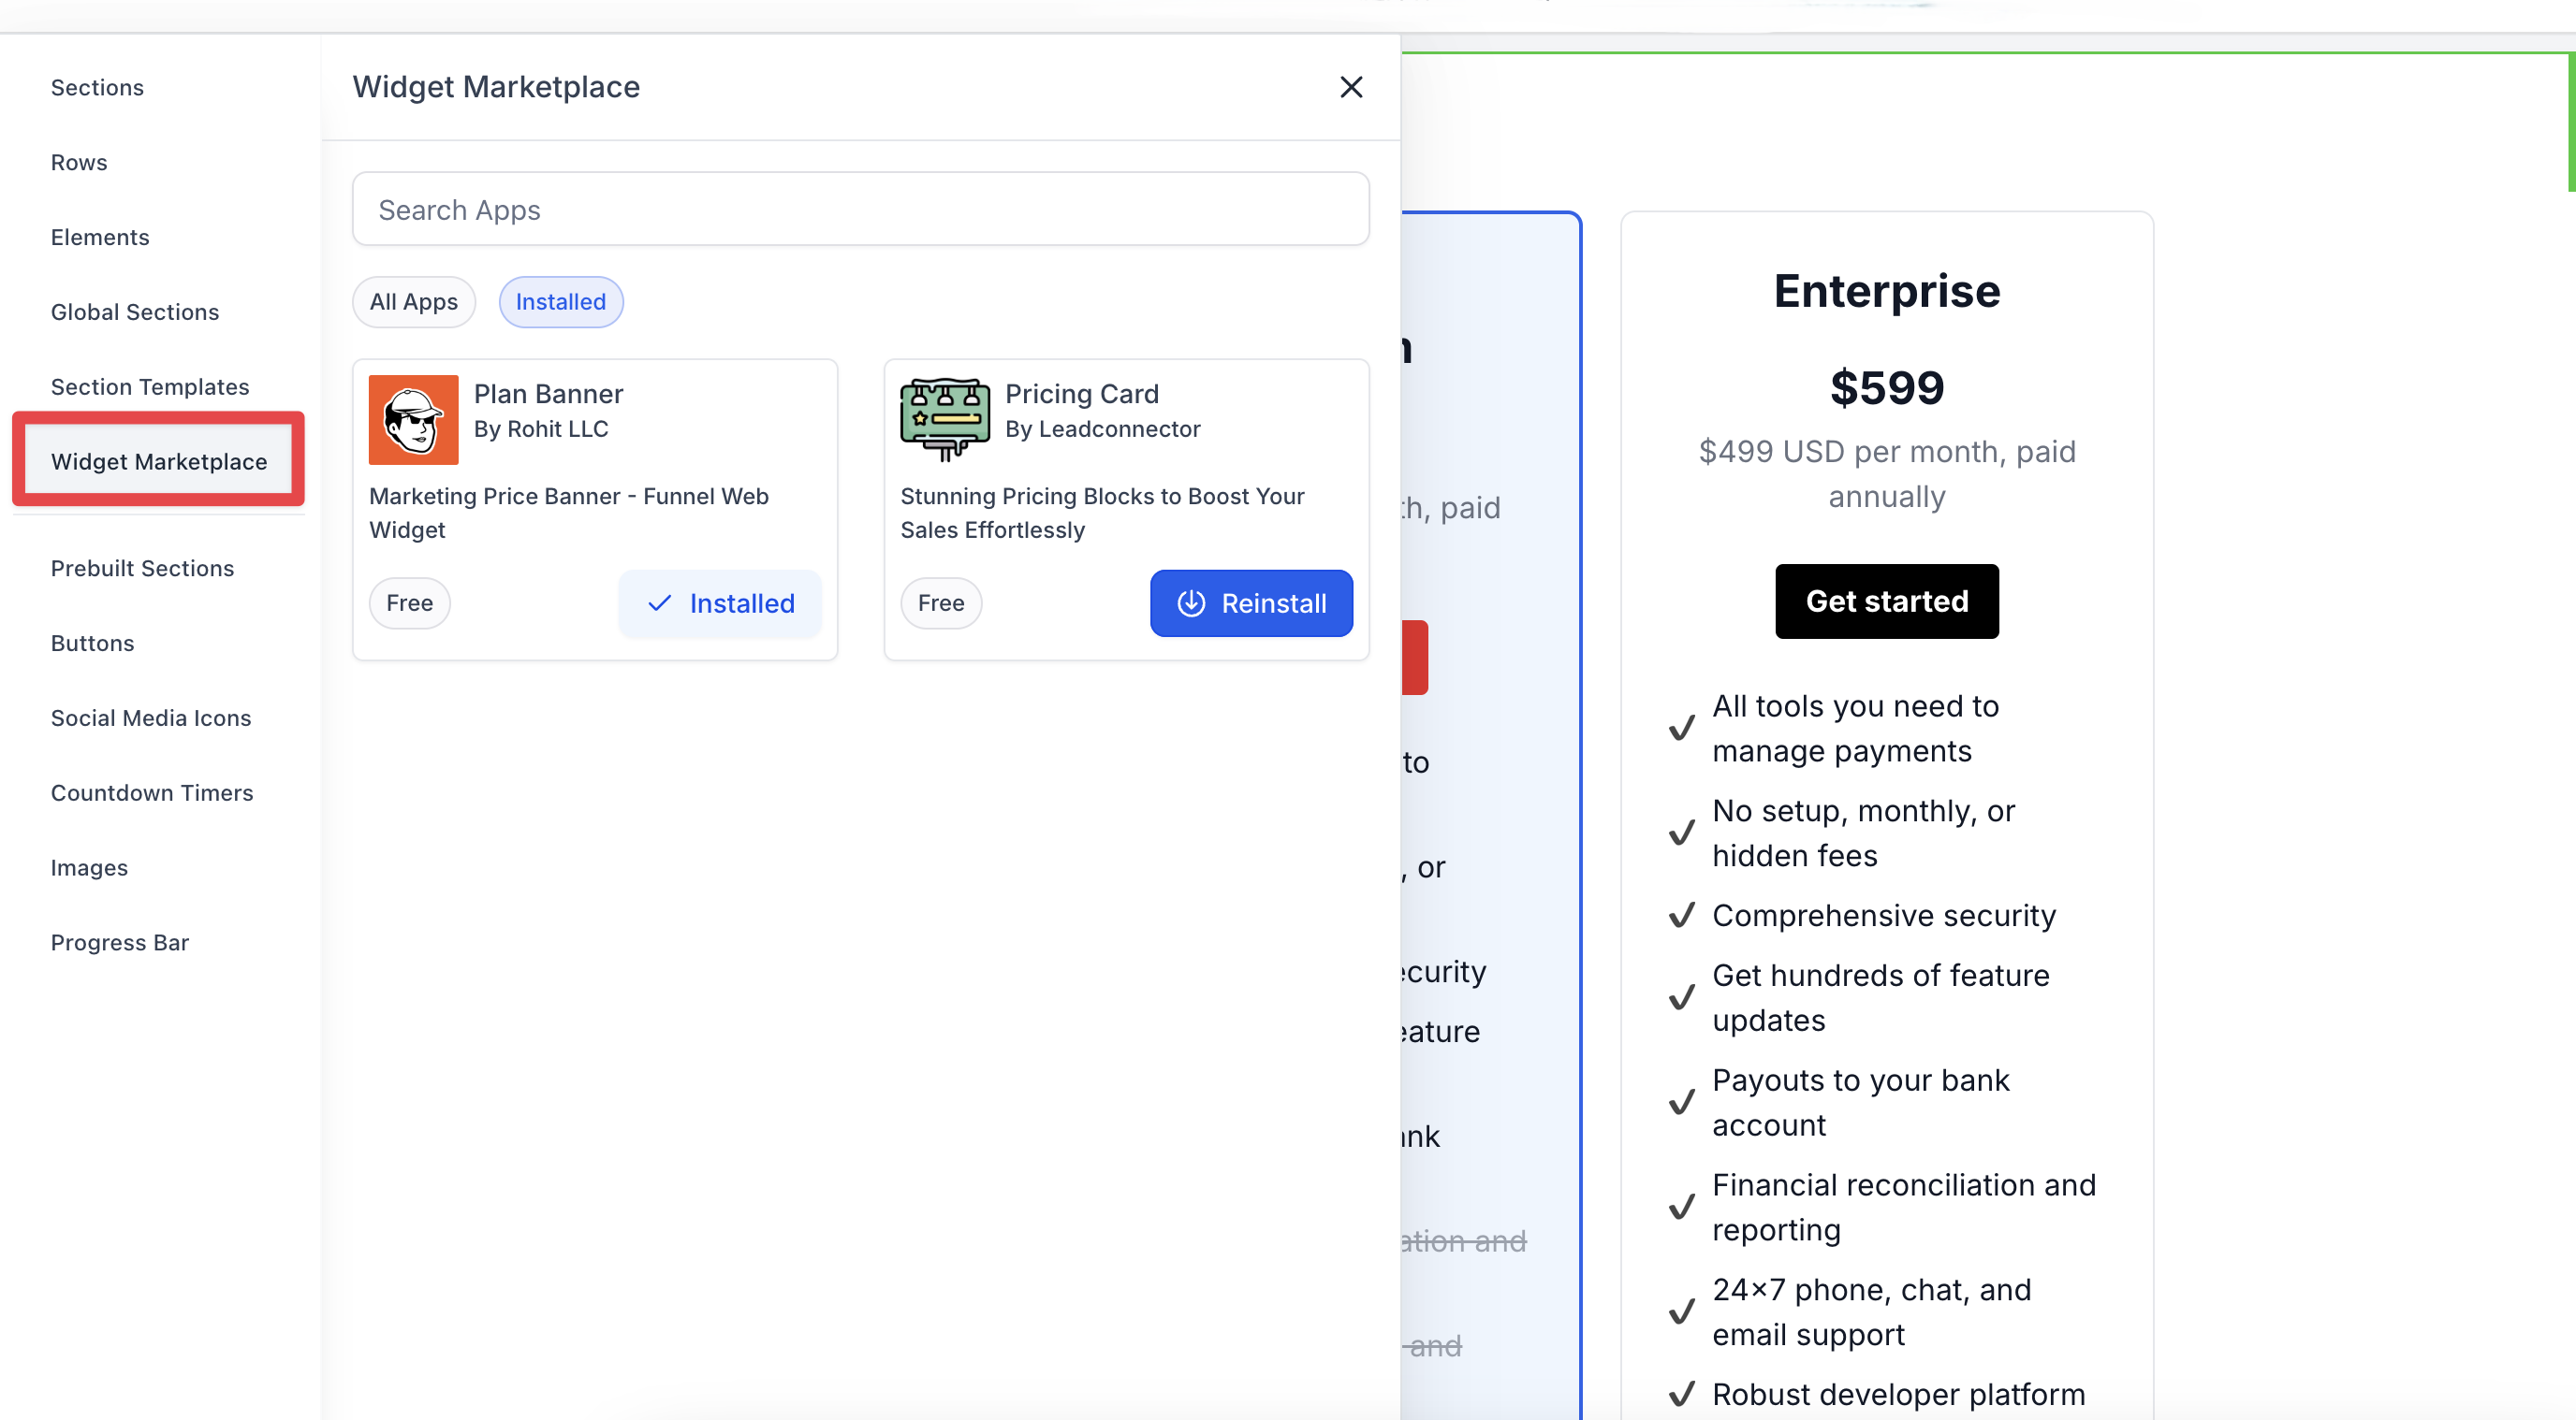Click the Reinstall download icon
Viewport: 2576px width, 1420px height.
coord(1190,603)
